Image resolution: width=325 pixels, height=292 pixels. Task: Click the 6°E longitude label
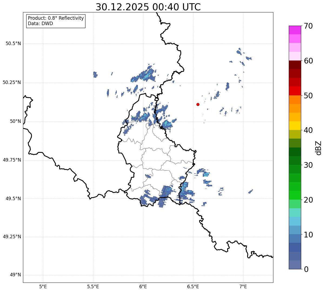[143, 287]
